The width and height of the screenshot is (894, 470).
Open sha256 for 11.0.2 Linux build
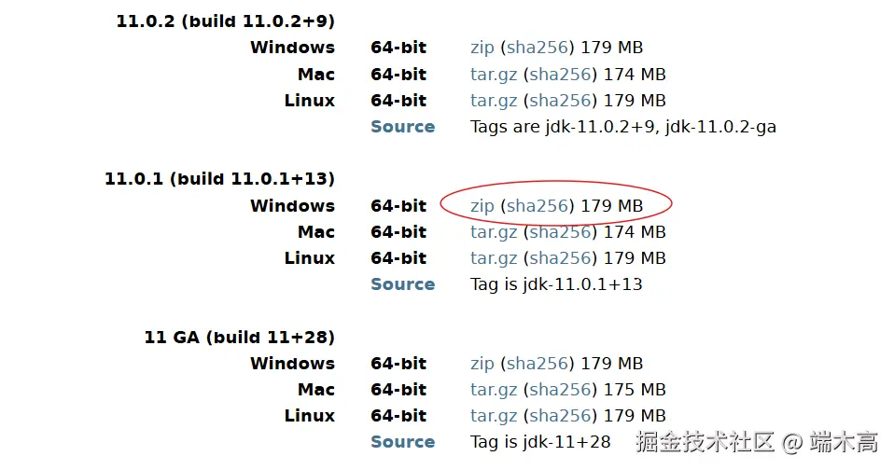561,101
